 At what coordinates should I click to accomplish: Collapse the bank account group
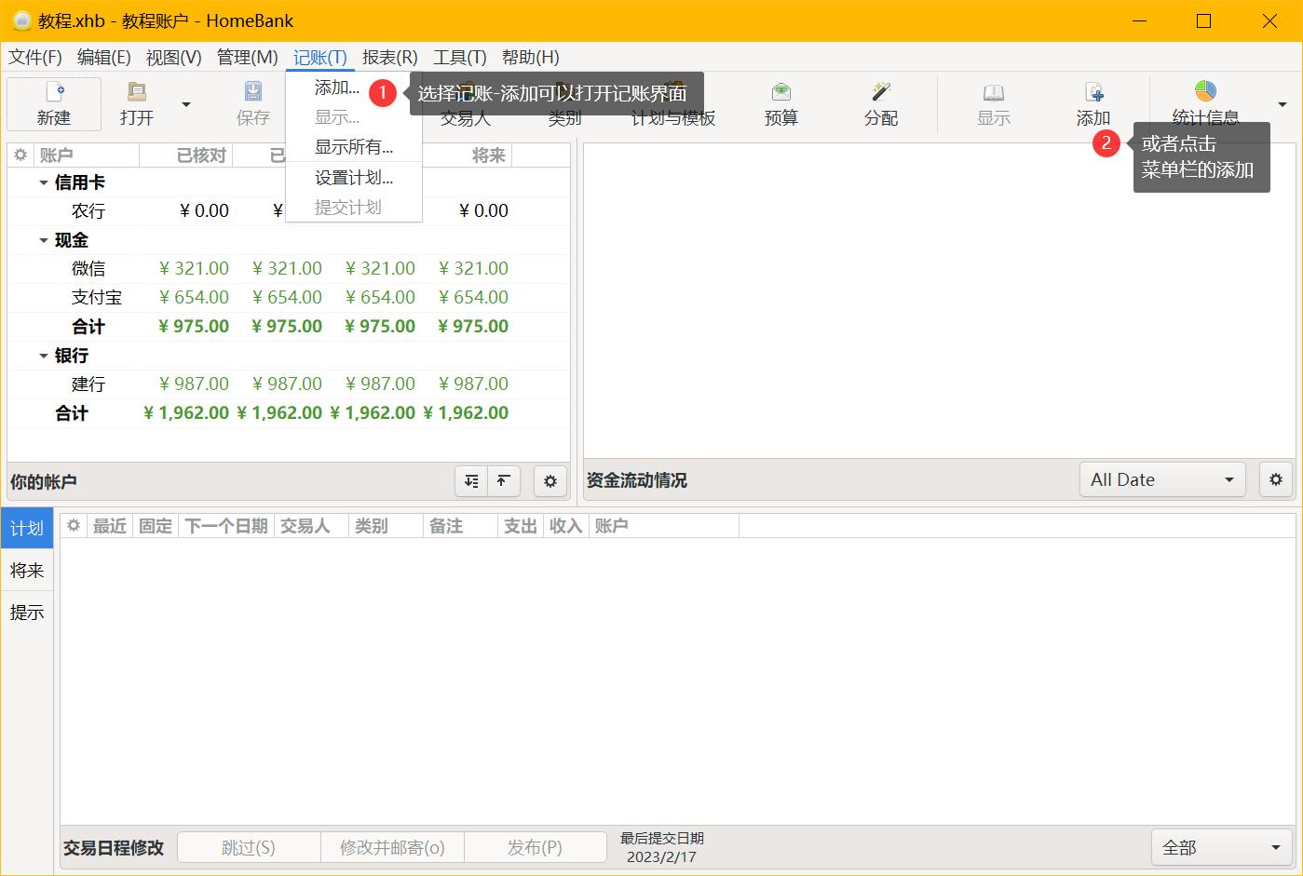click(44, 357)
